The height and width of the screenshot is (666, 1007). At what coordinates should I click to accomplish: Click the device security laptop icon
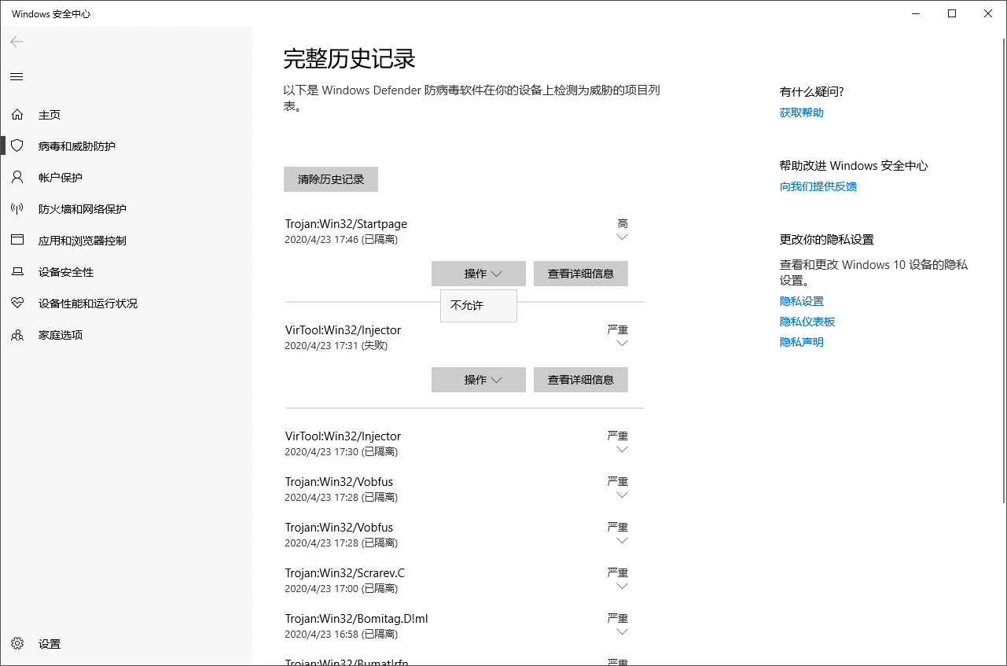click(x=17, y=272)
